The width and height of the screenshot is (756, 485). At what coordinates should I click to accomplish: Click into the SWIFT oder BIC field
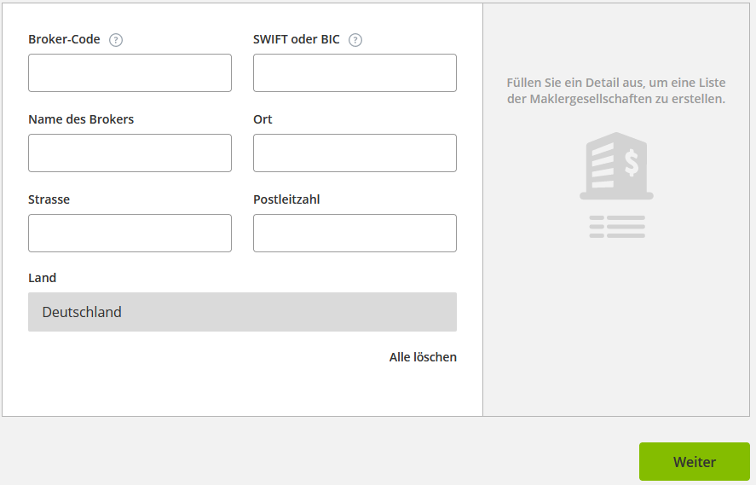tap(355, 73)
